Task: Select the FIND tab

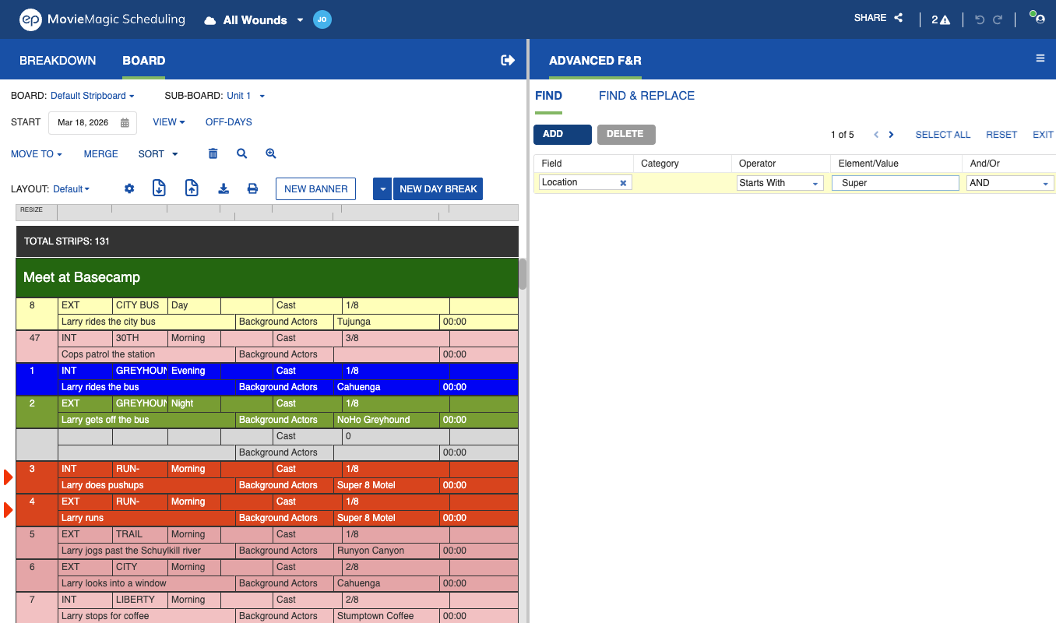Action: 548,96
